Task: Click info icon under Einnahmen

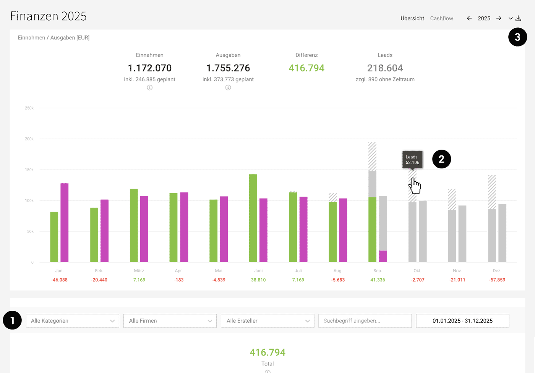Action: click(x=150, y=87)
